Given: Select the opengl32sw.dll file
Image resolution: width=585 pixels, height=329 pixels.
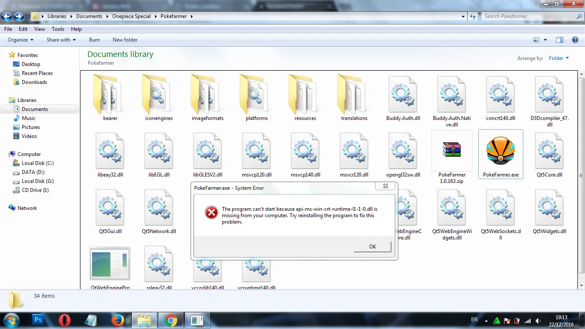Looking at the screenshot, I should 403,155.
